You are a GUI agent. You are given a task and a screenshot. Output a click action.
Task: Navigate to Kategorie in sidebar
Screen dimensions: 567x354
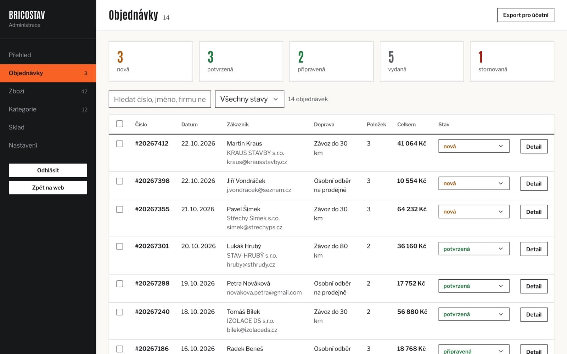pyautogui.click(x=48, y=109)
